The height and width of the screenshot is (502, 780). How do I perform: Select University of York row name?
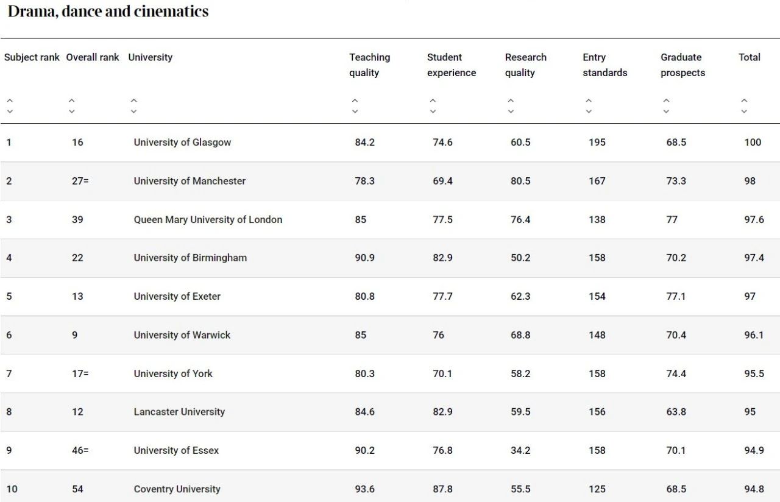(x=173, y=373)
